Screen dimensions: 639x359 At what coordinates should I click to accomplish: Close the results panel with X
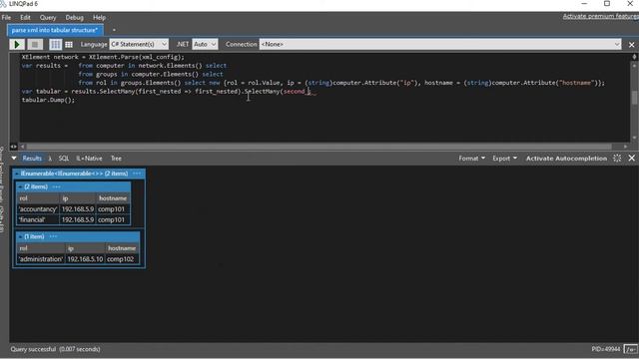point(632,158)
